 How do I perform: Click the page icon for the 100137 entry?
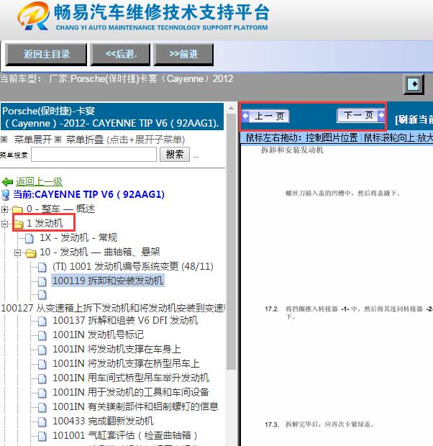click(x=42, y=322)
